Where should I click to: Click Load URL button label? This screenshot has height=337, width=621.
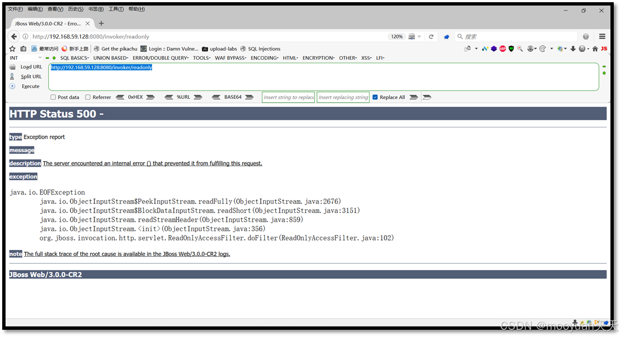coord(31,67)
